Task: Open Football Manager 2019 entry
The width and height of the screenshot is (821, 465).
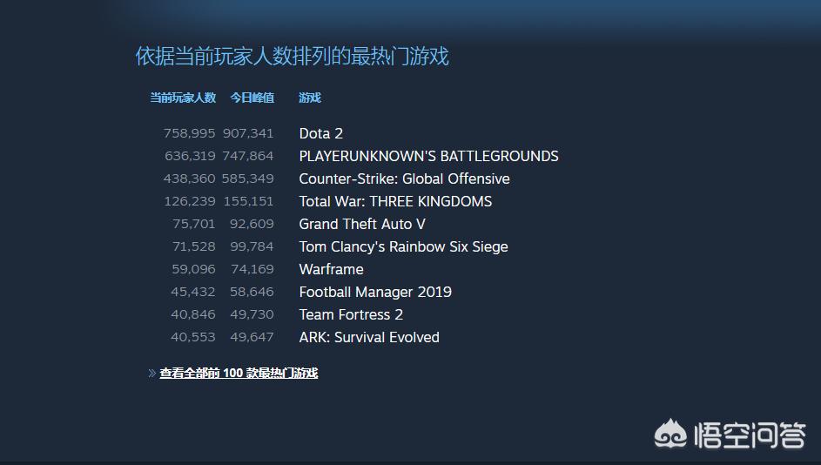Action: click(x=375, y=292)
